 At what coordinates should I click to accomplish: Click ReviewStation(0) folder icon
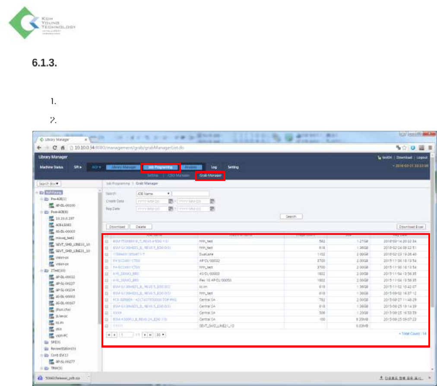47,349
